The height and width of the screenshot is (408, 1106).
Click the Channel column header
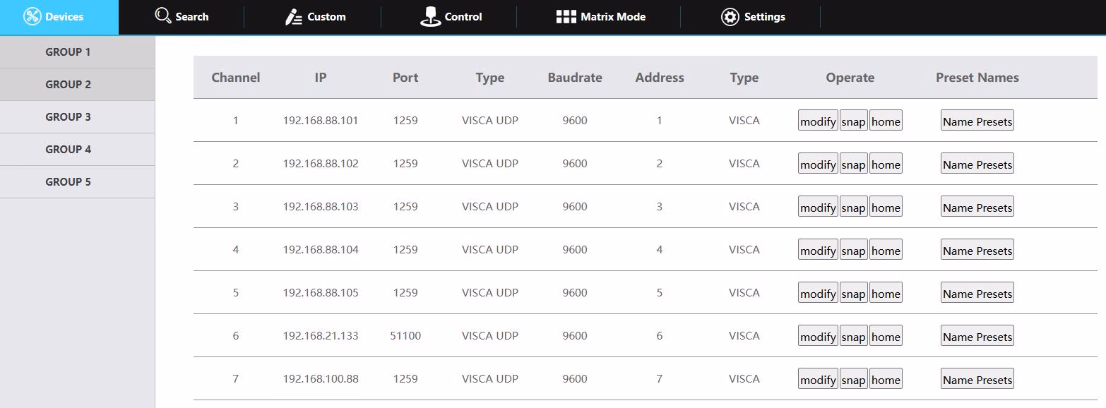click(x=236, y=78)
